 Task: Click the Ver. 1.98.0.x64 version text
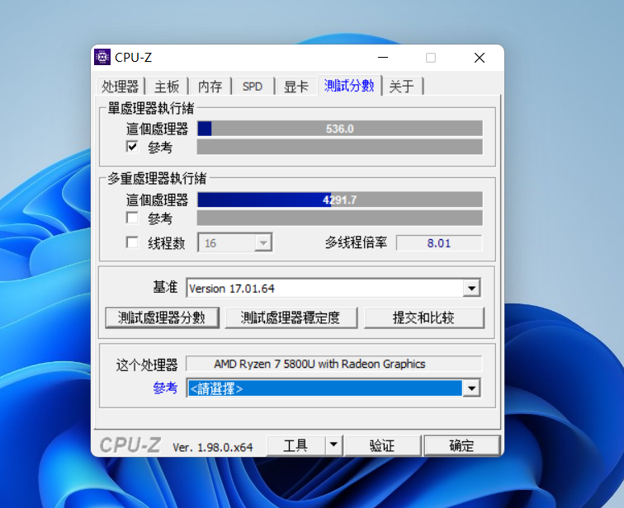(213, 448)
